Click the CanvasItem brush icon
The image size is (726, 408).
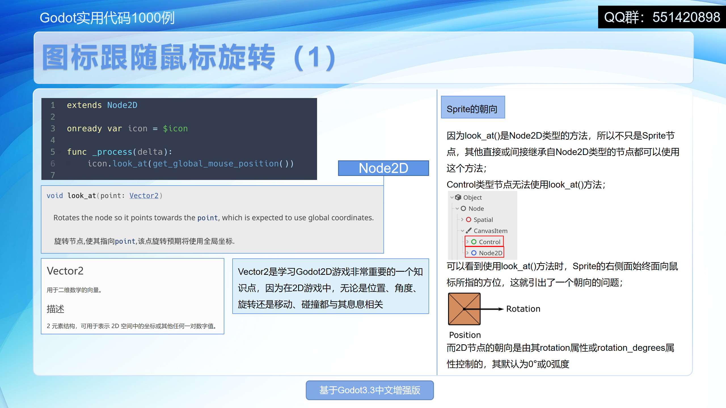(468, 231)
